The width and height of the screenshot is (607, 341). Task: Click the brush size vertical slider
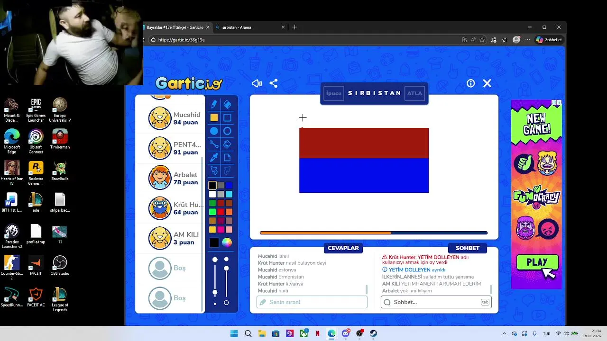[215, 281]
